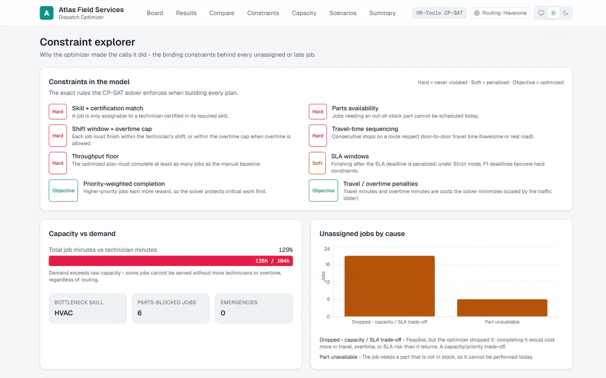Click the Parts-Blocked Jobs card
This screenshot has width=606, height=378.
(x=171, y=308)
